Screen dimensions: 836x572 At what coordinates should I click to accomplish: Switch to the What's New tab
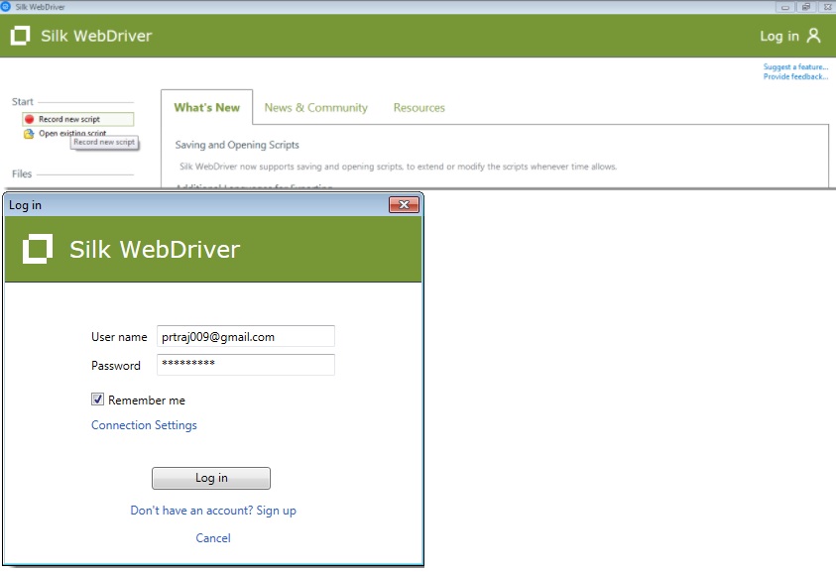click(x=207, y=108)
